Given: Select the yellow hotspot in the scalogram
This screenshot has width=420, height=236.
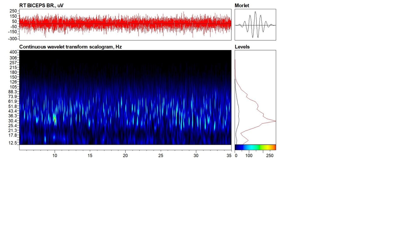Looking at the screenshot, I should click(54, 119).
